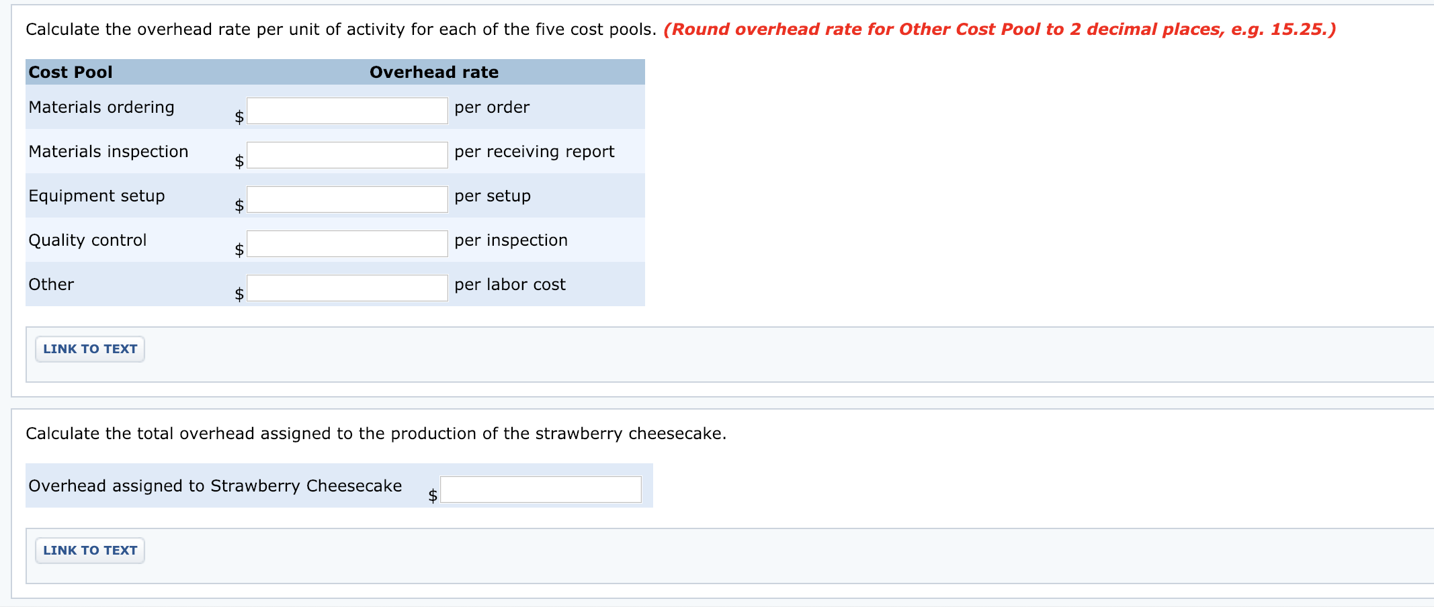Image resolution: width=1434 pixels, height=607 pixels.
Task: Click the Overhead assigned to Strawberry Cheesecake label
Action: pos(214,485)
